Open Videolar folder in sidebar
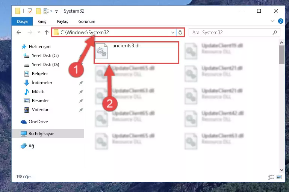The image size is (289, 192). [40, 110]
